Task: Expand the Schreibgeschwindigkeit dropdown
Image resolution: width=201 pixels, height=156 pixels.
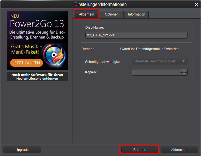Action: coord(159,61)
